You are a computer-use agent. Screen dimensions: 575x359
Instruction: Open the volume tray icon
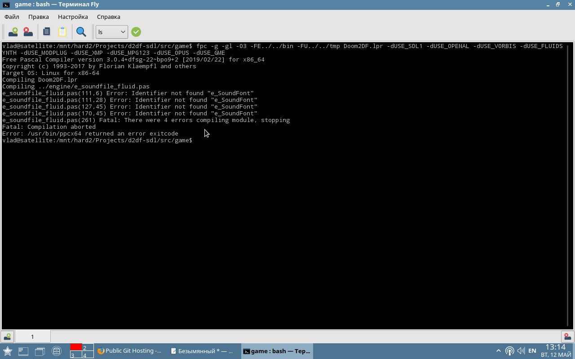point(521,351)
